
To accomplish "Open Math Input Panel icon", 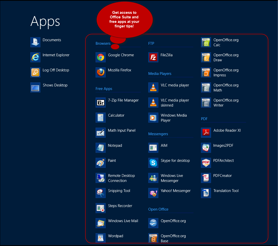I will coord(101,133).
